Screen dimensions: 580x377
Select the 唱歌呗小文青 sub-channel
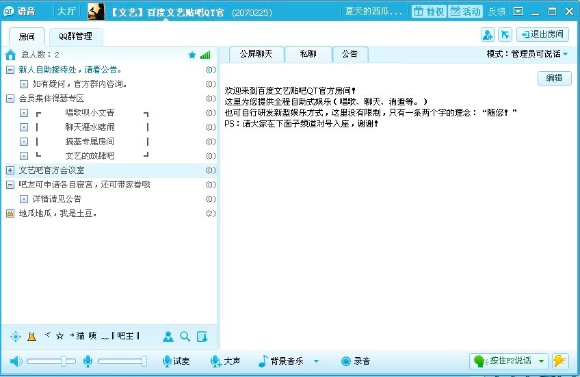pyautogui.click(x=90, y=113)
